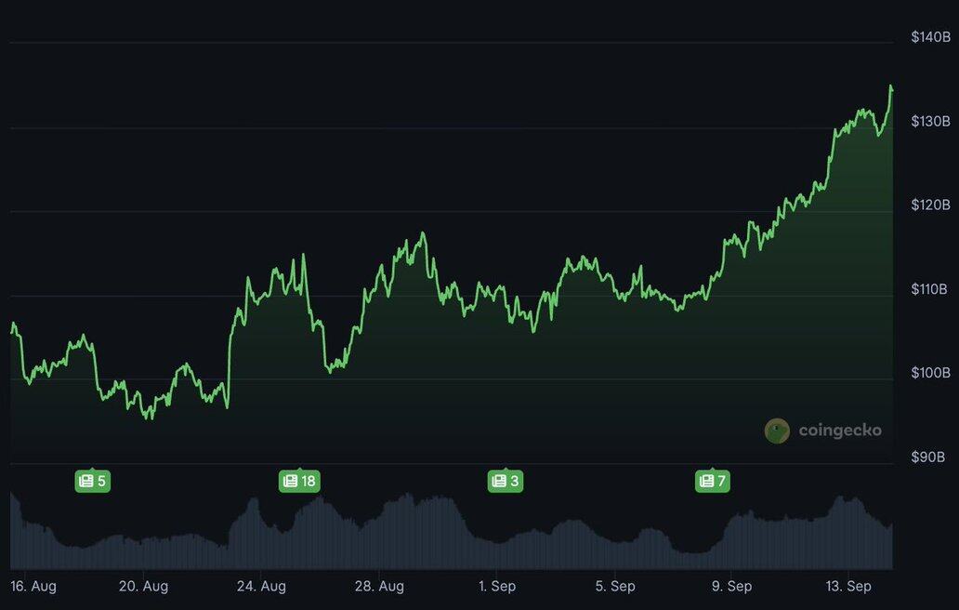Click the 20. Aug date label
The image size is (959, 610).
(144, 586)
